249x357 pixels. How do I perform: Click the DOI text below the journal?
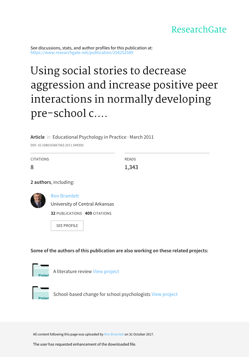pyautogui.click(x=57, y=145)
